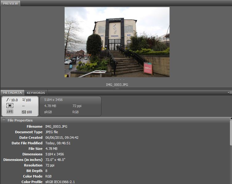
Task: Click the AWB white balance icon
Action: click(10, 111)
